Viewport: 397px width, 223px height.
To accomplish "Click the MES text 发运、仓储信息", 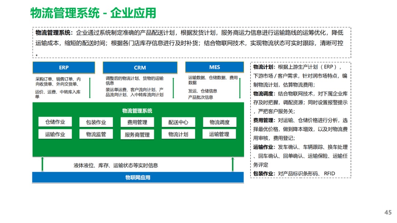I will [x=203, y=91].
